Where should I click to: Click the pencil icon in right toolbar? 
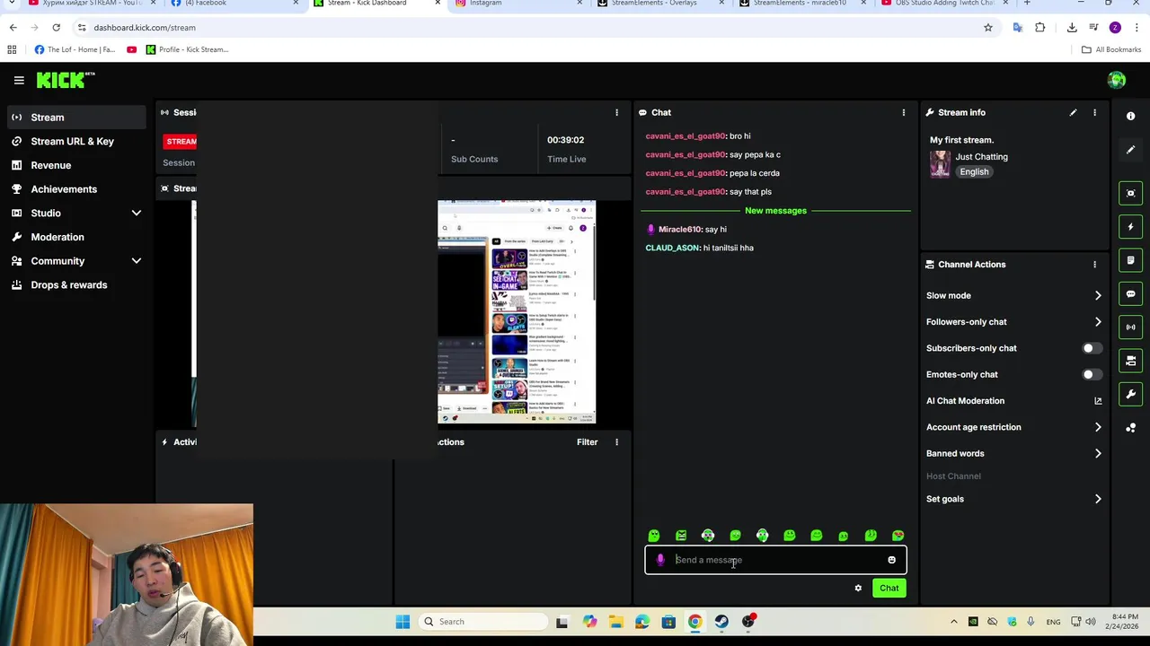(x=1130, y=150)
